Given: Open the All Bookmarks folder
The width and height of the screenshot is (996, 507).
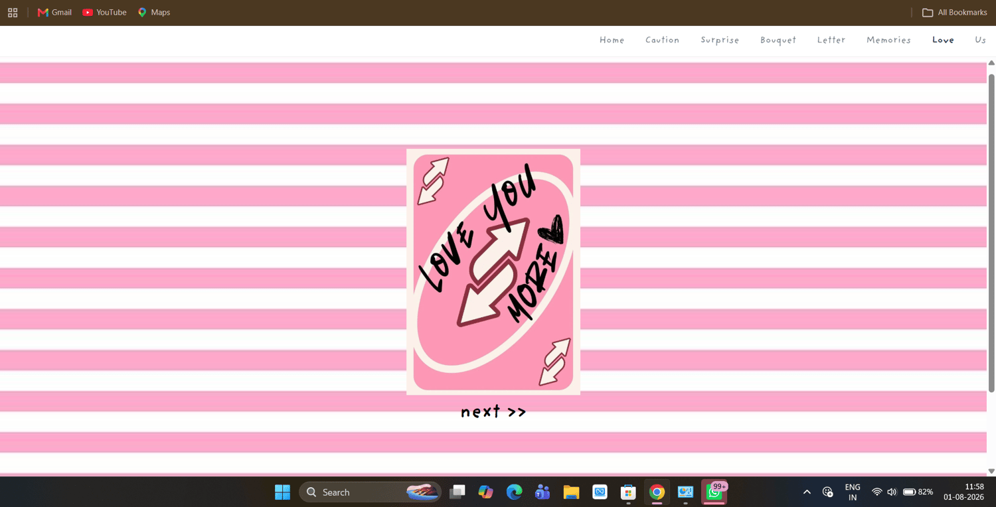Looking at the screenshot, I should click(955, 13).
